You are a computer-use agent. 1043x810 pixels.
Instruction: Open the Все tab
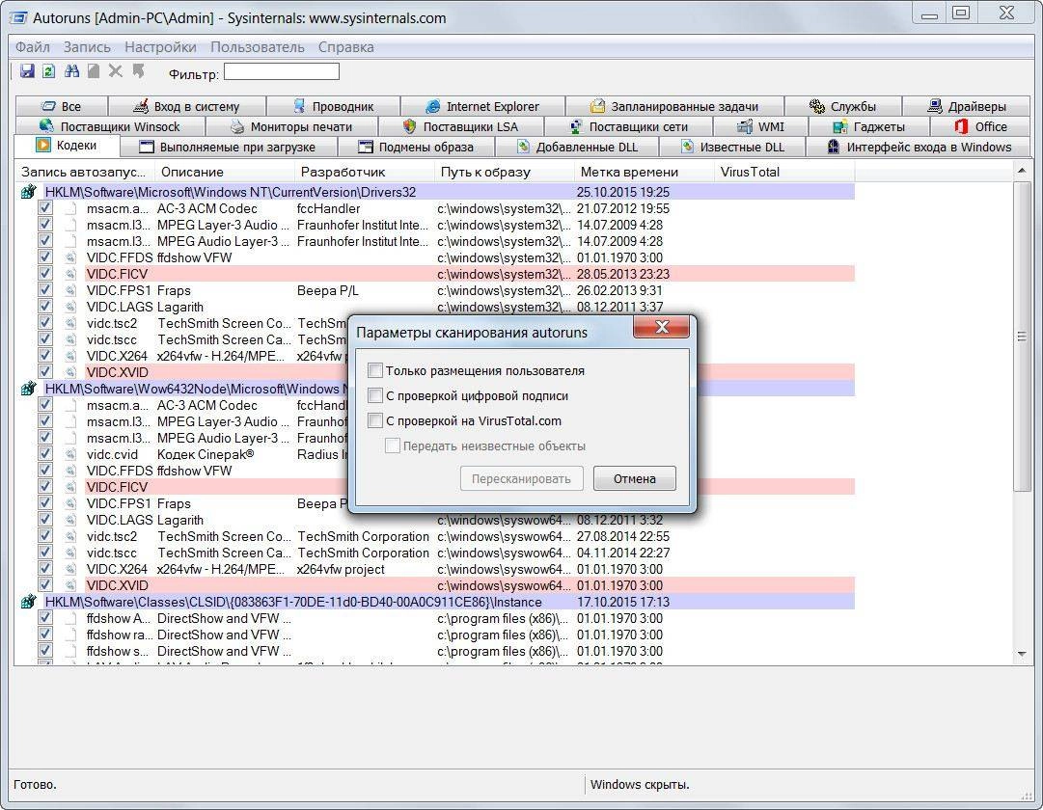61,106
